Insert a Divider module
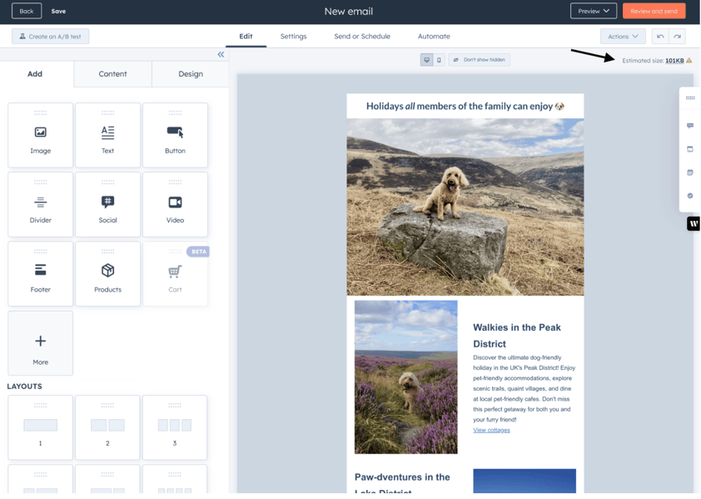The width and height of the screenshot is (701, 499). coord(40,205)
